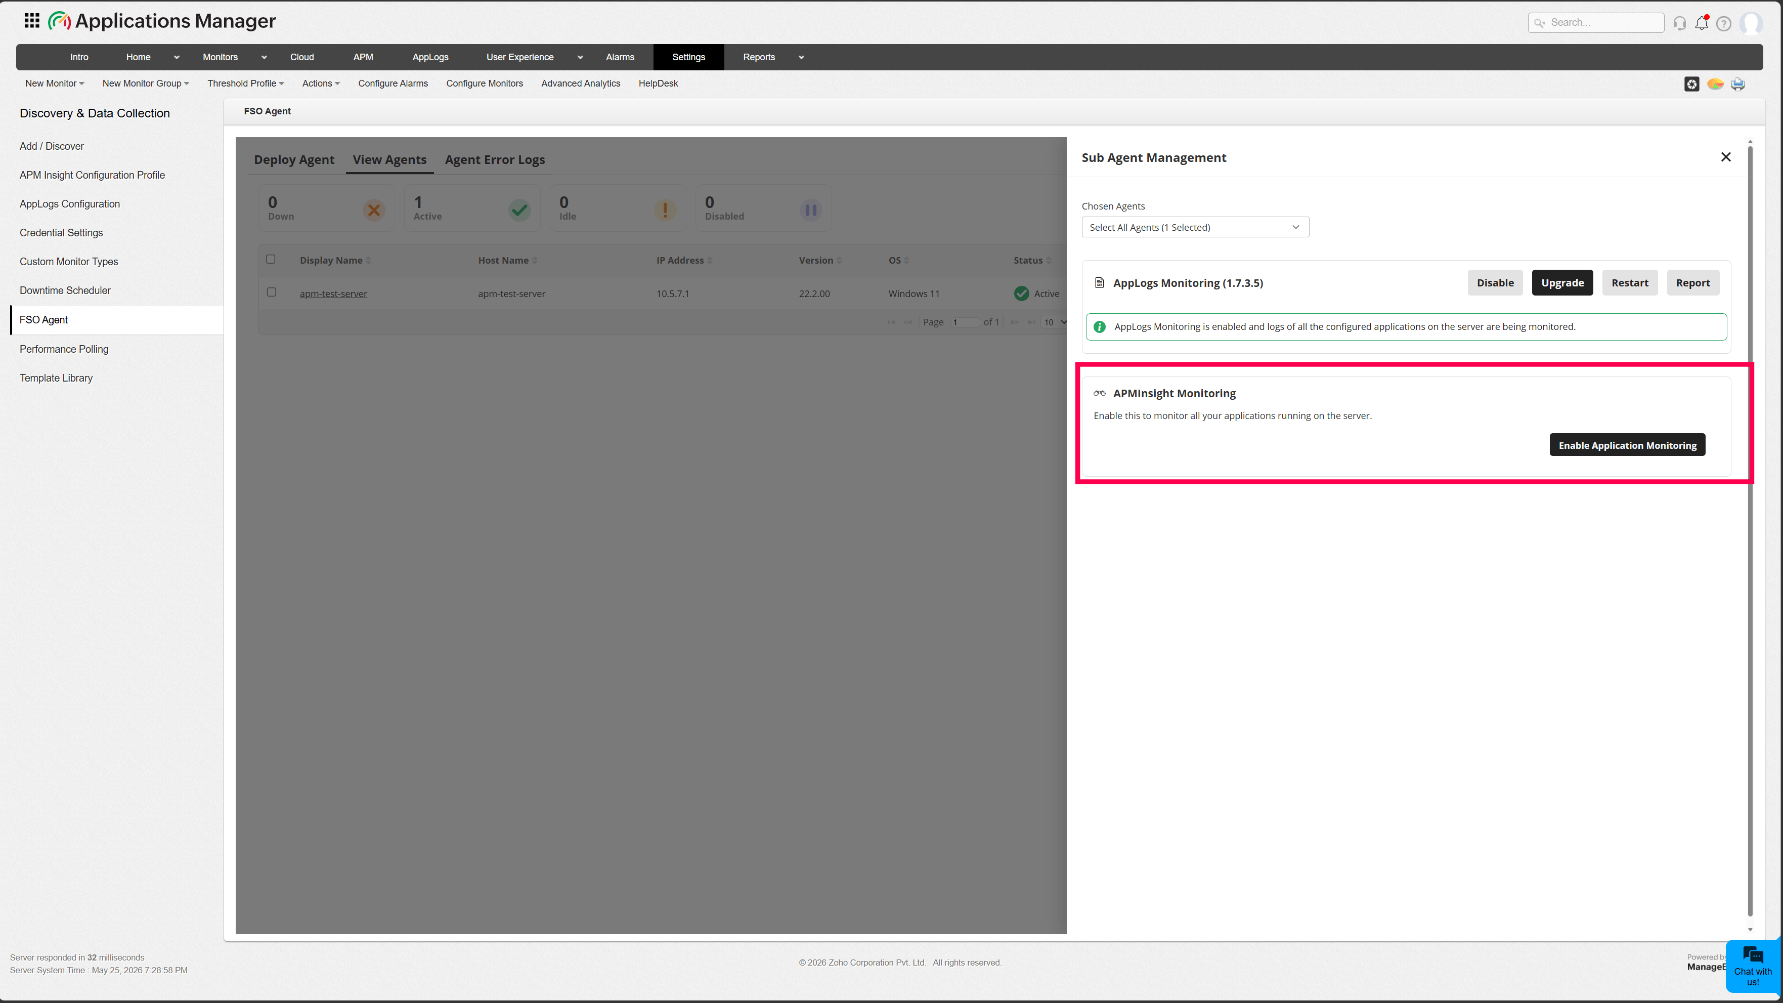This screenshot has width=1783, height=1003.
Task: Expand the User Experience menu arrow
Action: point(580,58)
